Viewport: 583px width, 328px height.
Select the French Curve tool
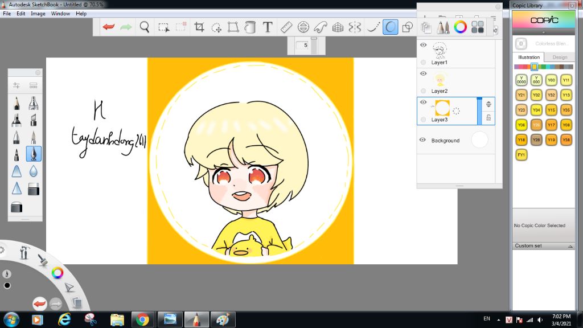pyautogui.click(x=321, y=27)
